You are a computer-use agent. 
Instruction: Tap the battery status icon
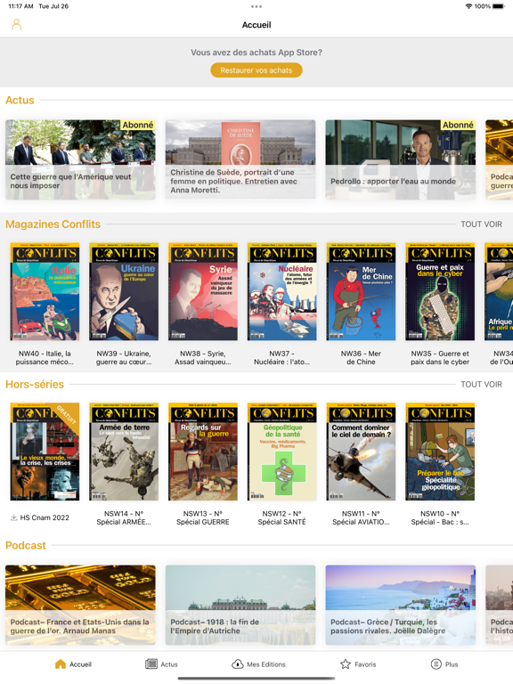[499, 6]
